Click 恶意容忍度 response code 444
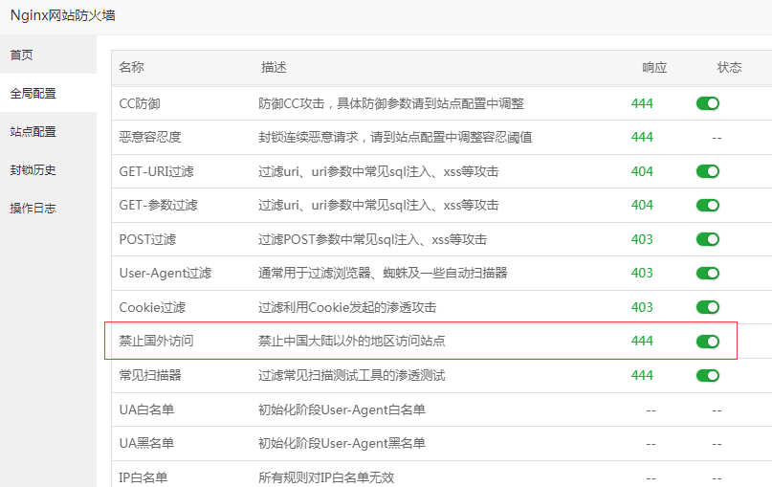The height and width of the screenshot is (487, 772). tap(642, 137)
